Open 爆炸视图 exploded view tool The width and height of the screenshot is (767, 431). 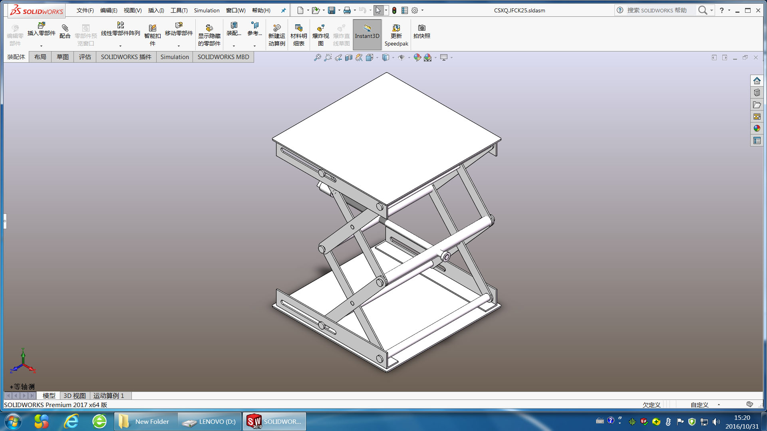click(x=320, y=29)
